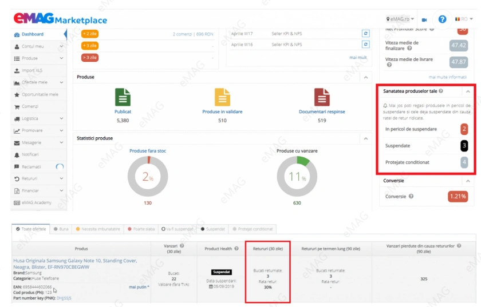Screen dimensions: 481x307
Task: Click the mai multe informatii link
Action: (x=447, y=77)
